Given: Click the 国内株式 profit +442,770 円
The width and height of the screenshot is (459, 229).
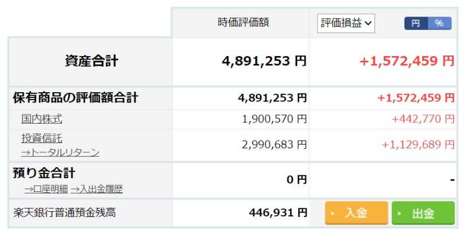Looking at the screenshot, I should tap(422, 119).
